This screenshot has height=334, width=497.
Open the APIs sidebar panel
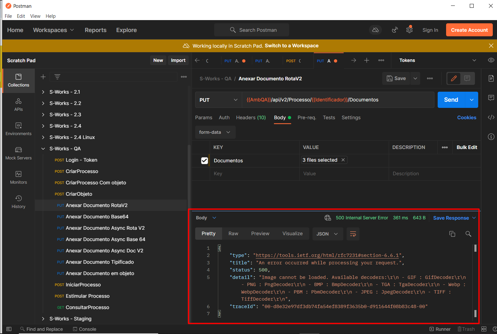(18, 105)
